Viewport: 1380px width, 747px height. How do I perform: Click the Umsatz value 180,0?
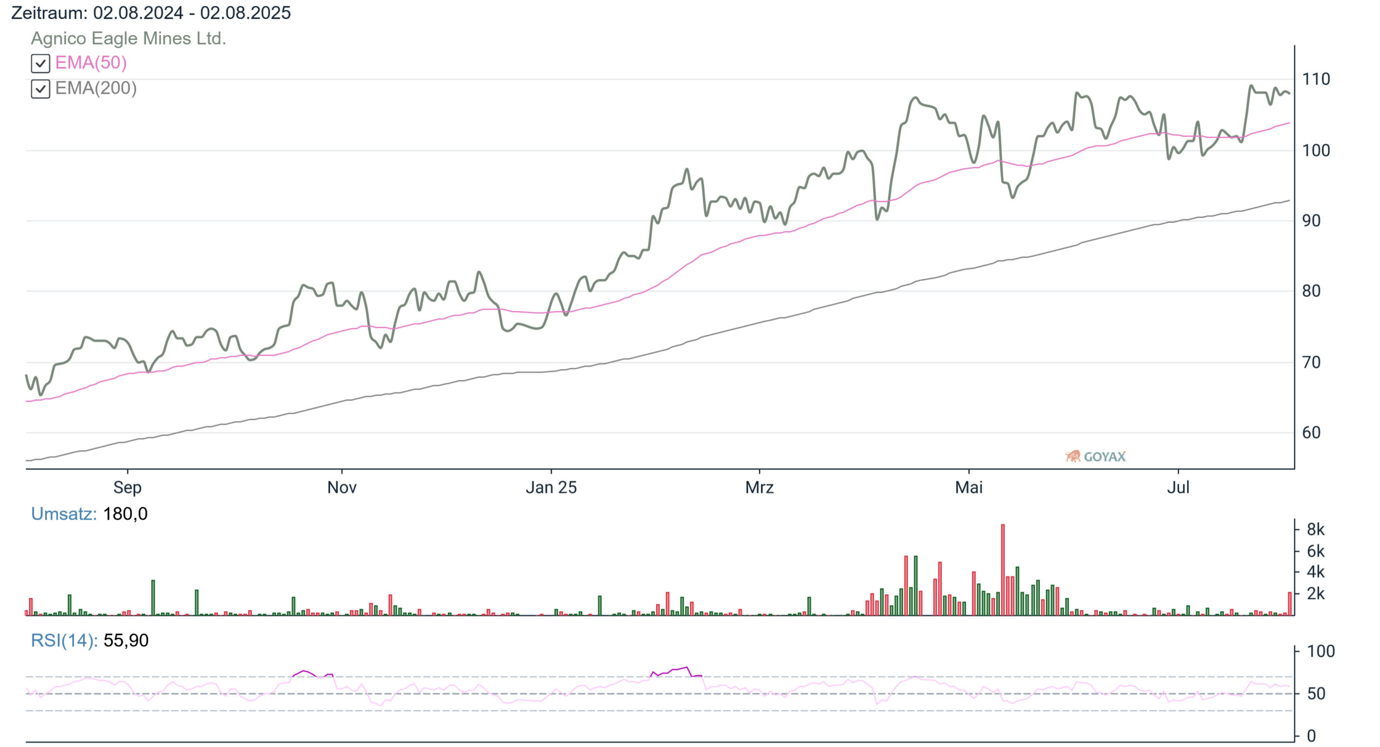(125, 514)
